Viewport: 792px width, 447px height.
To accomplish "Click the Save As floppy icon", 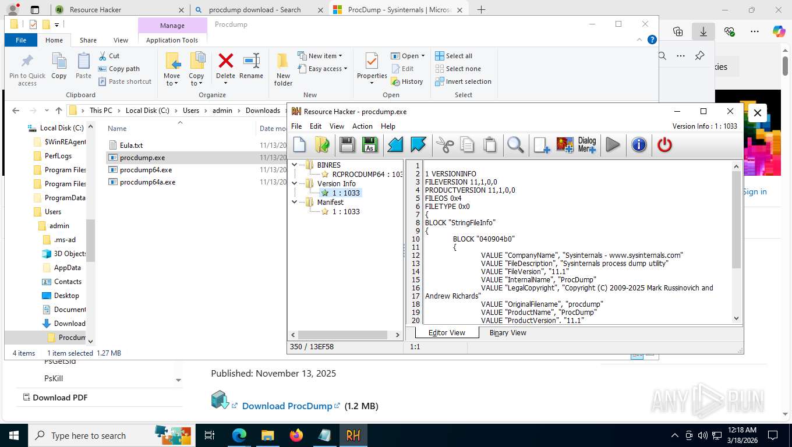I will coord(369,144).
